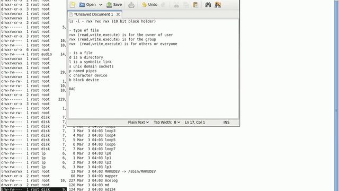The height and width of the screenshot is (191, 339).
Task: Close the Unsaved Document 1 tab
Action: pos(118,14)
